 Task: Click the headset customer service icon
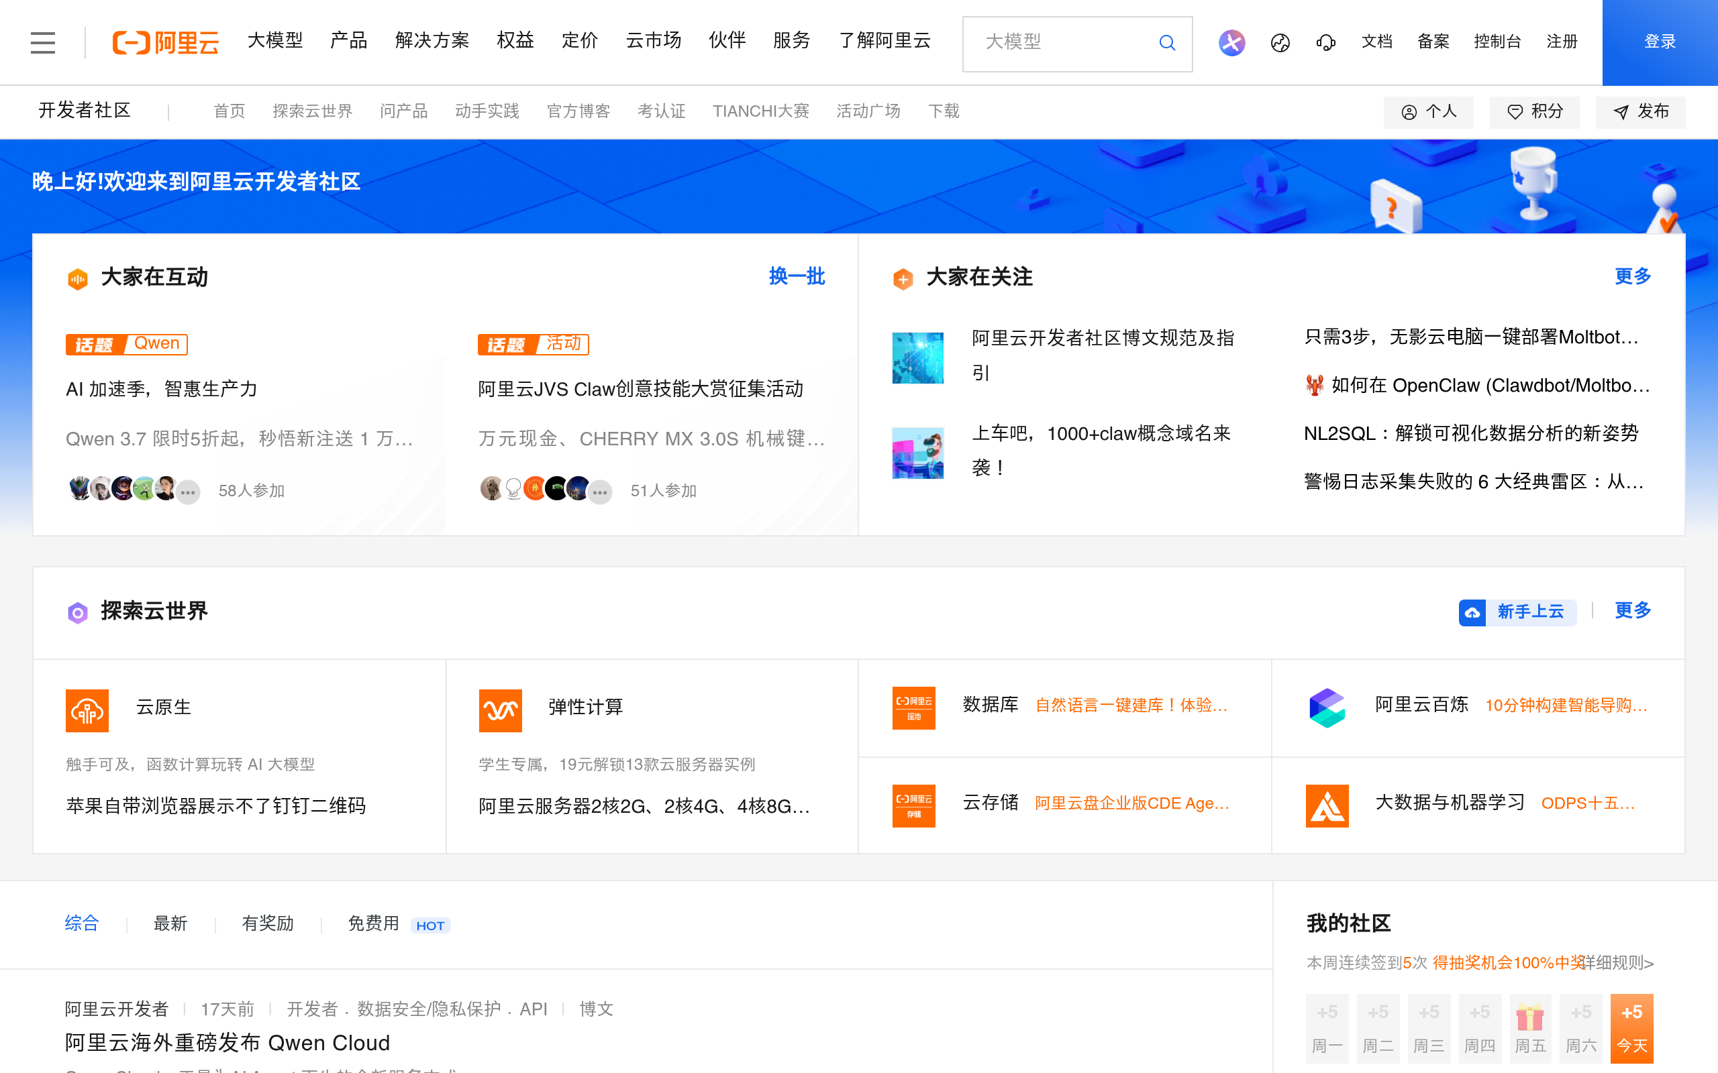click(x=1325, y=44)
